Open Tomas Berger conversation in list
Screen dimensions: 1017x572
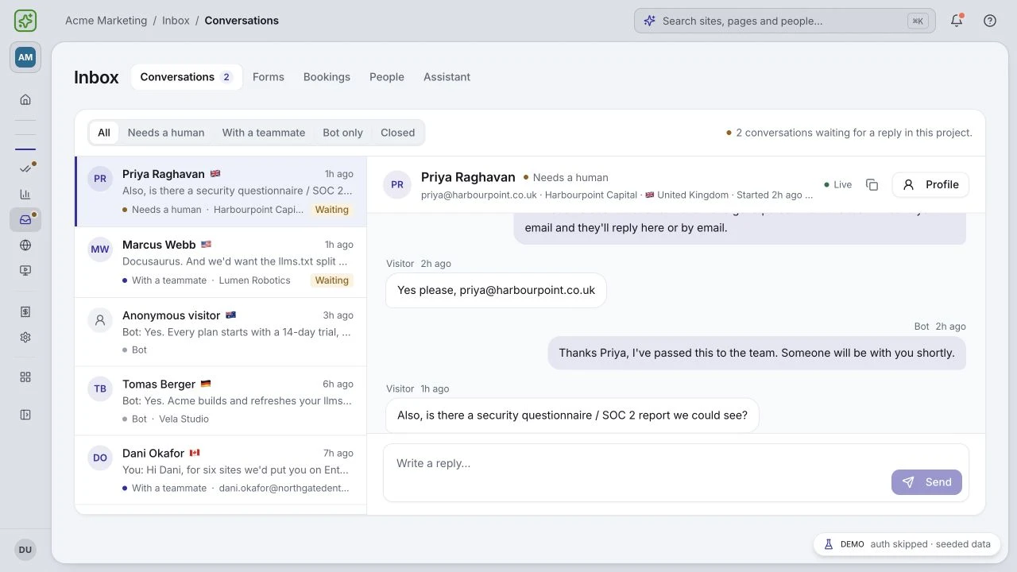tap(221, 401)
